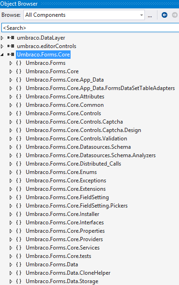This screenshot has width=179, height=285.
Task: Click namespace icon beside Controls.Validation
Action: pyautogui.click(x=19, y=139)
